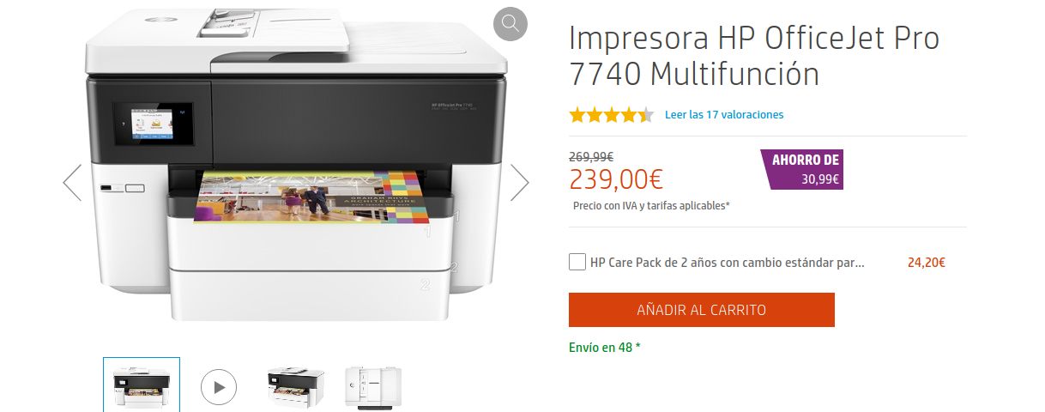1045x412 pixels.
Task: Show the previous product image arrow
Action: pos(72,182)
